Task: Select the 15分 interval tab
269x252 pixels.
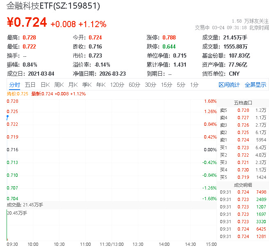Action: click(166, 85)
